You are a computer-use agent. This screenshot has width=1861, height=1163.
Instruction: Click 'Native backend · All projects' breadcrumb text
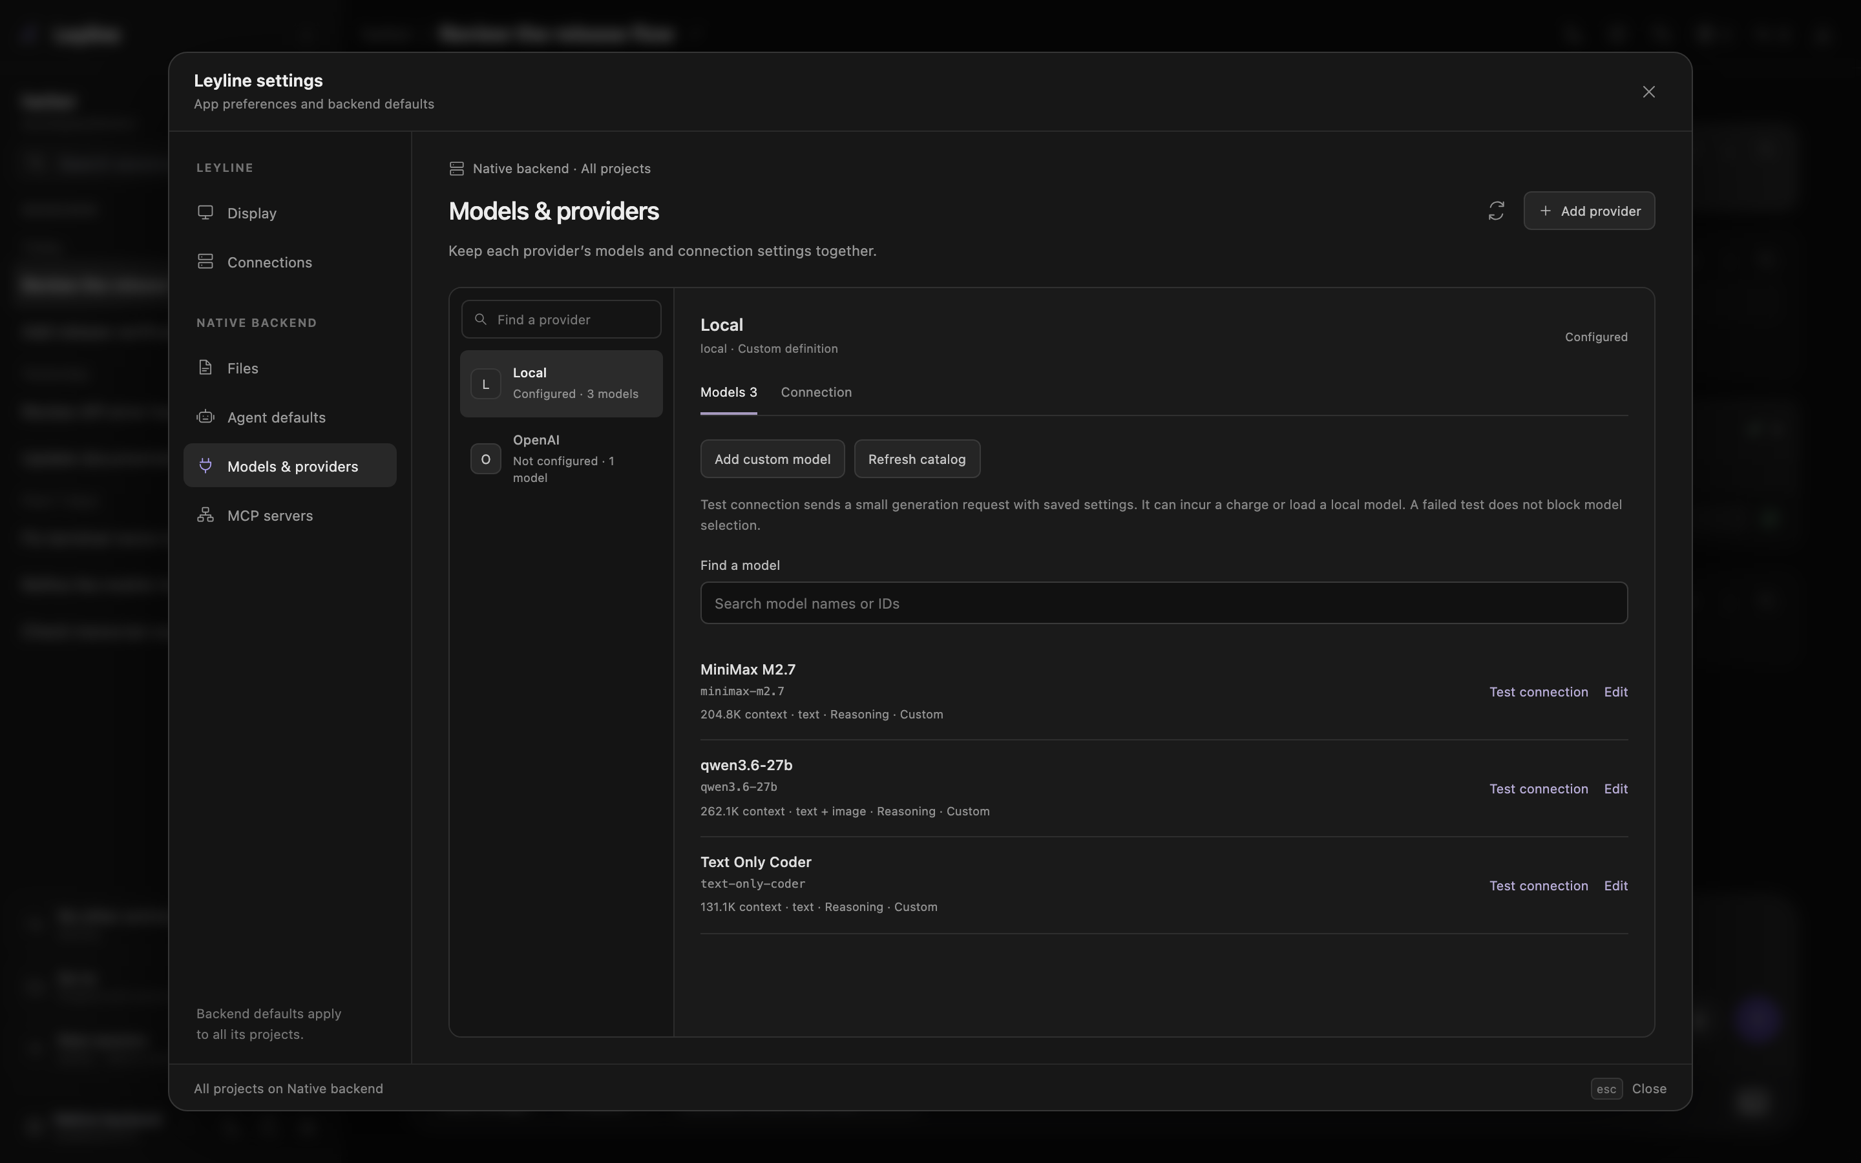(562, 169)
